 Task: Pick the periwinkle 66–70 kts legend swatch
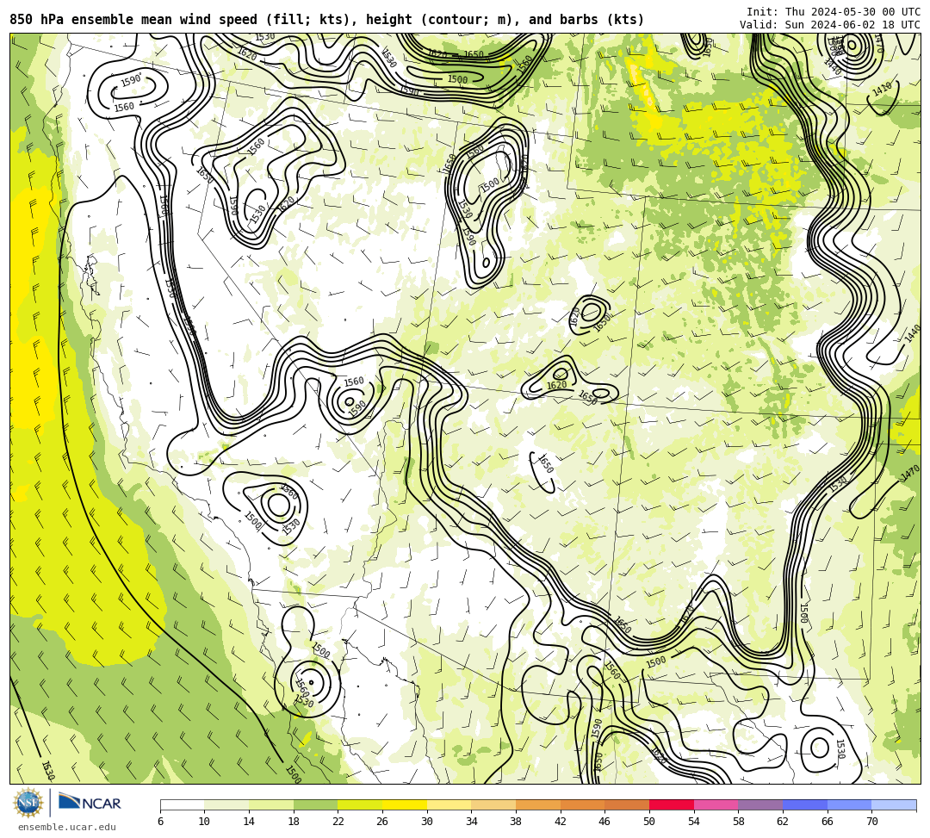coord(849,804)
